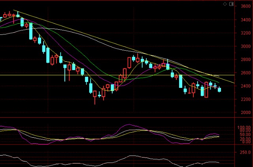This screenshot has height=167, width=253.
Task: Click the tall red candle reaching 2800
Action: coord(129,63)
